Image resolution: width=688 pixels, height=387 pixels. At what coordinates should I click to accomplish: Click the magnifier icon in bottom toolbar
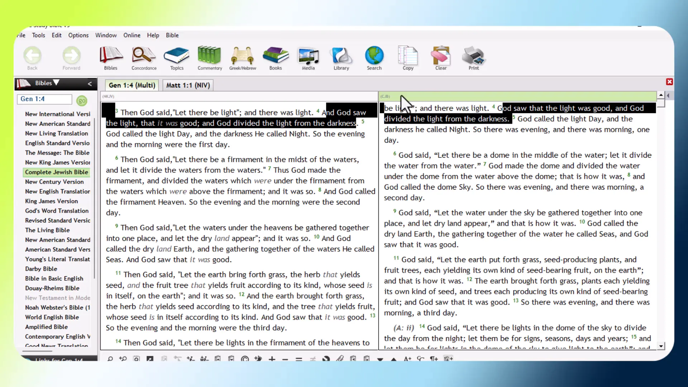coord(110,359)
